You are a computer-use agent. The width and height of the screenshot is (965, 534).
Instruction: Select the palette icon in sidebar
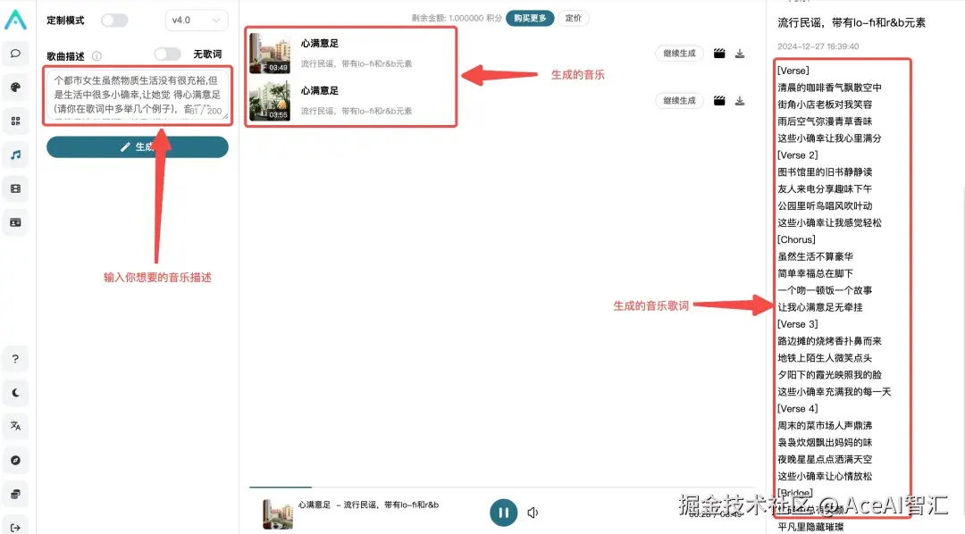[x=16, y=87]
